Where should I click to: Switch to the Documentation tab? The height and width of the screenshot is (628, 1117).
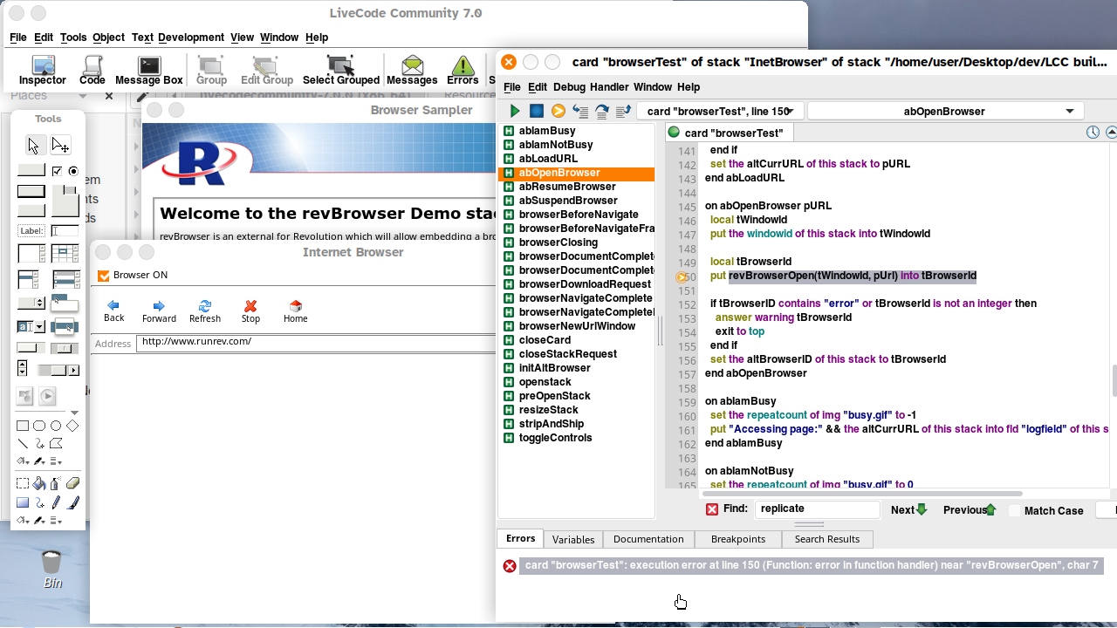point(648,539)
